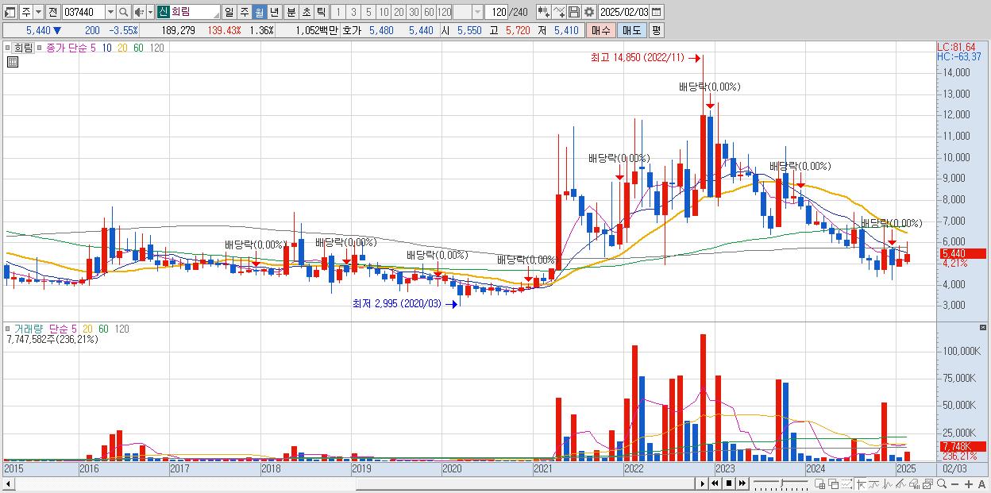Viewport: 991px width, 493px height.
Task: Click the rewind button in bottom controls
Action: click(x=715, y=483)
